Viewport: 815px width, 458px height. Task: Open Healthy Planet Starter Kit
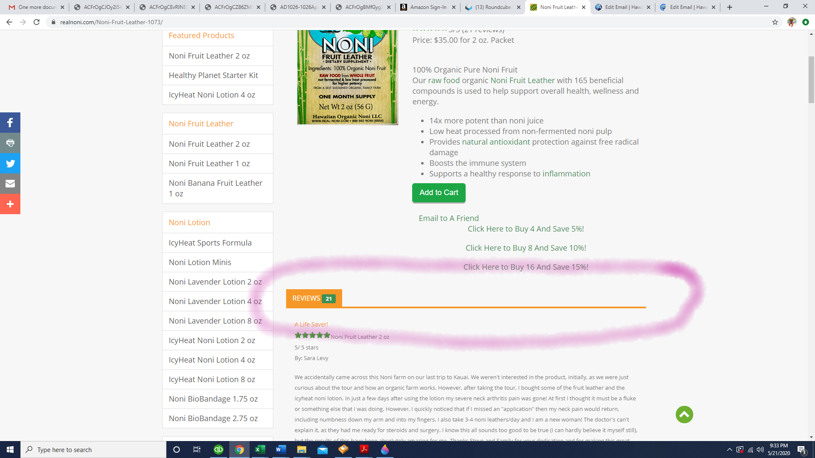tap(218, 75)
